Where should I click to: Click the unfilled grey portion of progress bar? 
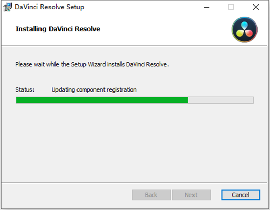click(x=220, y=100)
